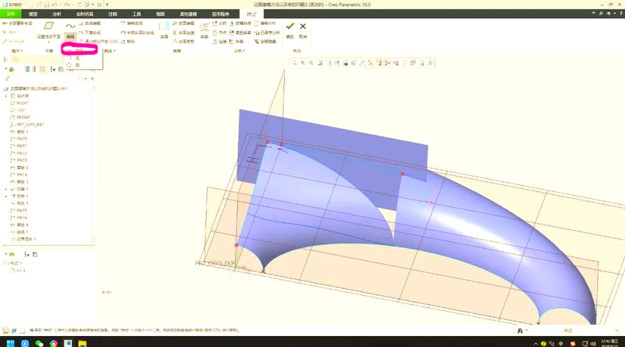
Task: Click the Curve Edit icon
Action: (x=81, y=24)
